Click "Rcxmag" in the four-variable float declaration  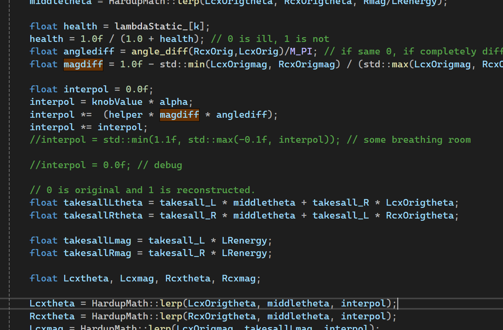coord(239,278)
